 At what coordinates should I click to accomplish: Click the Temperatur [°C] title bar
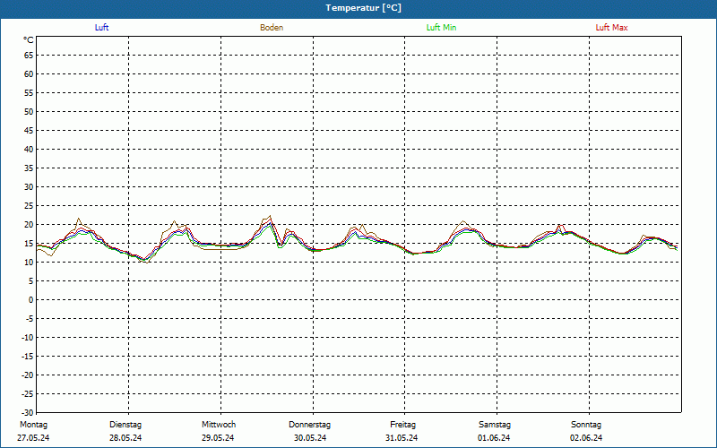(358, 8)
